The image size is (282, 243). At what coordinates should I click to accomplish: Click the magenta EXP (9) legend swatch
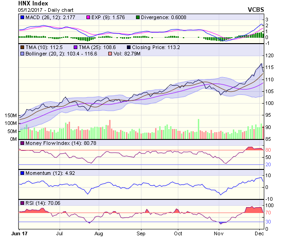(90, 17)
